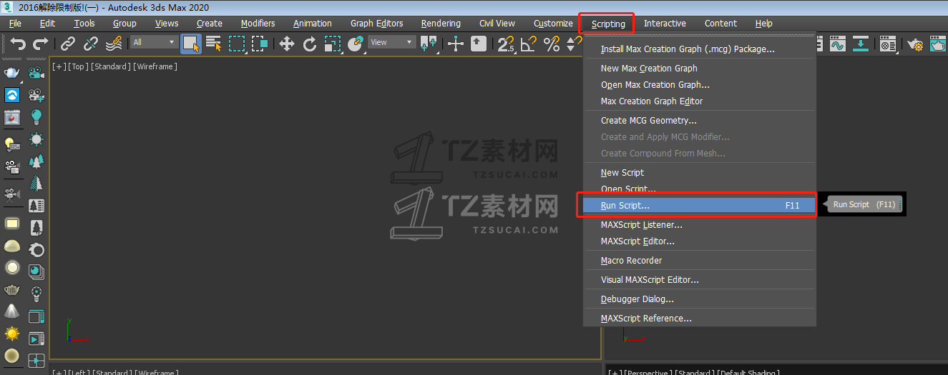Choose the Bind to Space Warp icon
Image resolution: width=948 pixels, height=375 pixels.
click(114, 44)
